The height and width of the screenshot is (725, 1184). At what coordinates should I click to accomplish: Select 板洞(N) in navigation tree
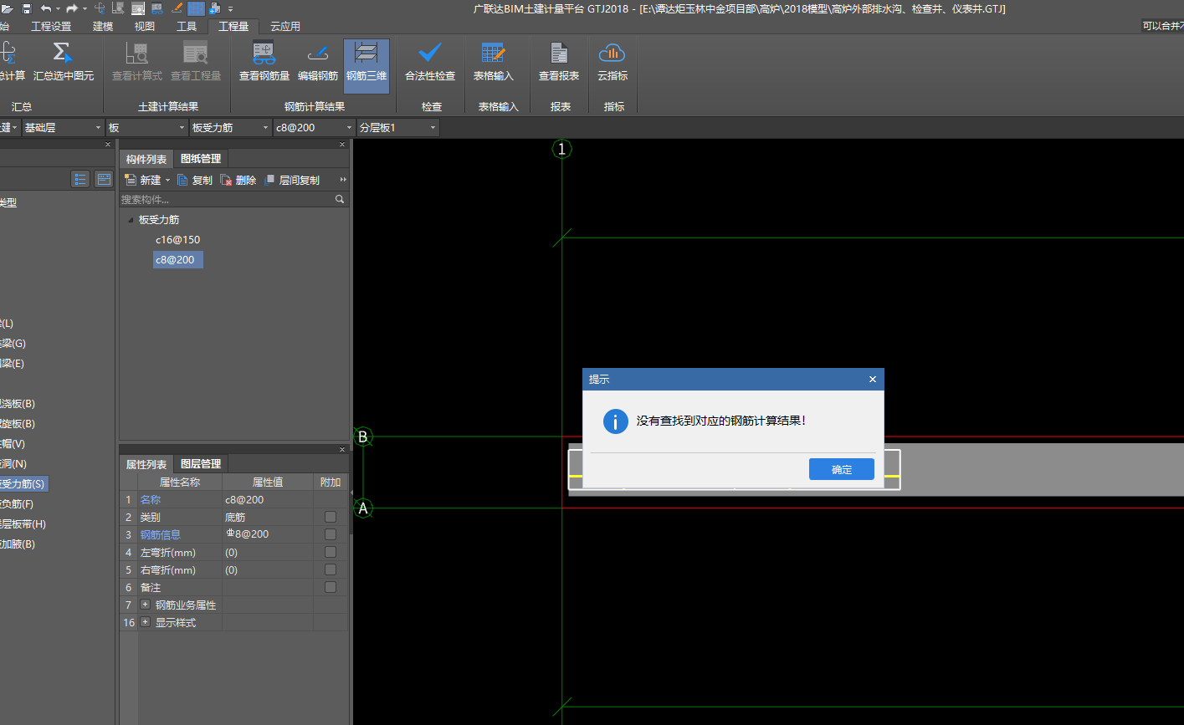[x=14, y=464]
